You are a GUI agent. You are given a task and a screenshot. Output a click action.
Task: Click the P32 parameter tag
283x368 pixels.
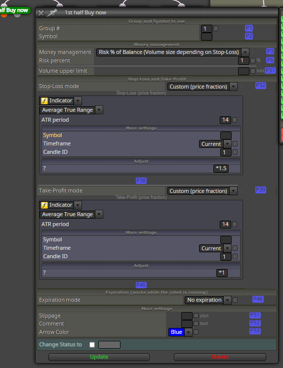pos(260,86)
